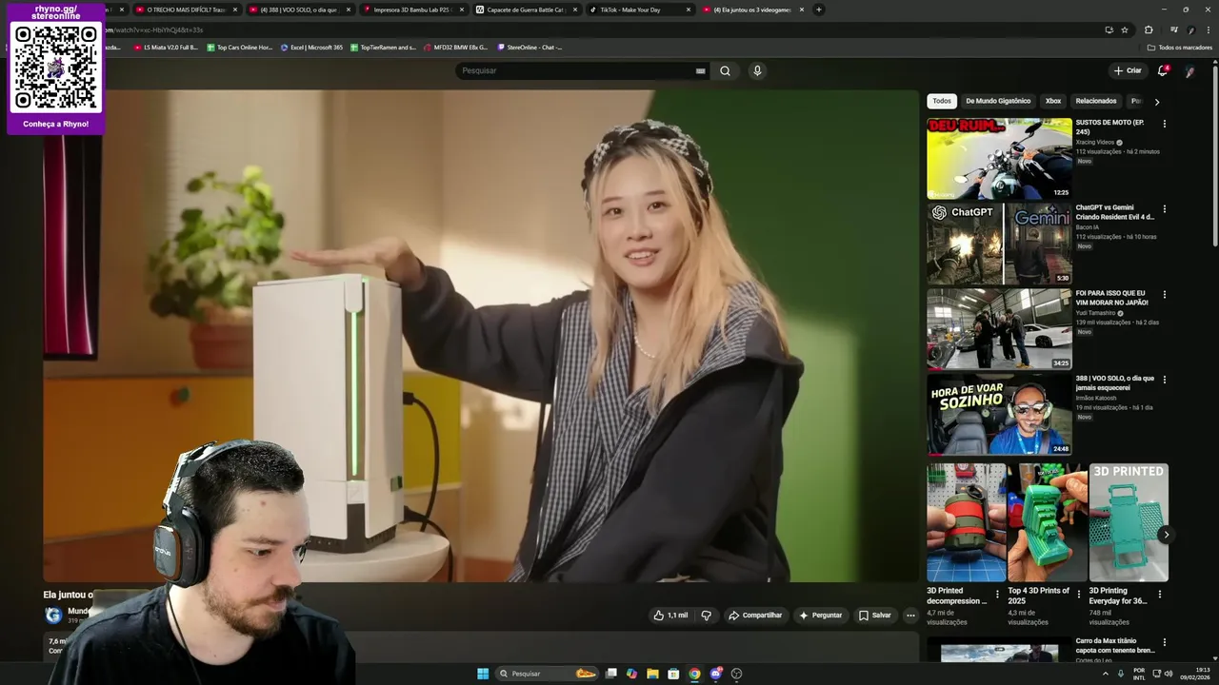Screen dimensions: 1219x685
Task: Close the TikTok - Make Your Day tab
Action: pyautogui.click(x=689, y=10)
